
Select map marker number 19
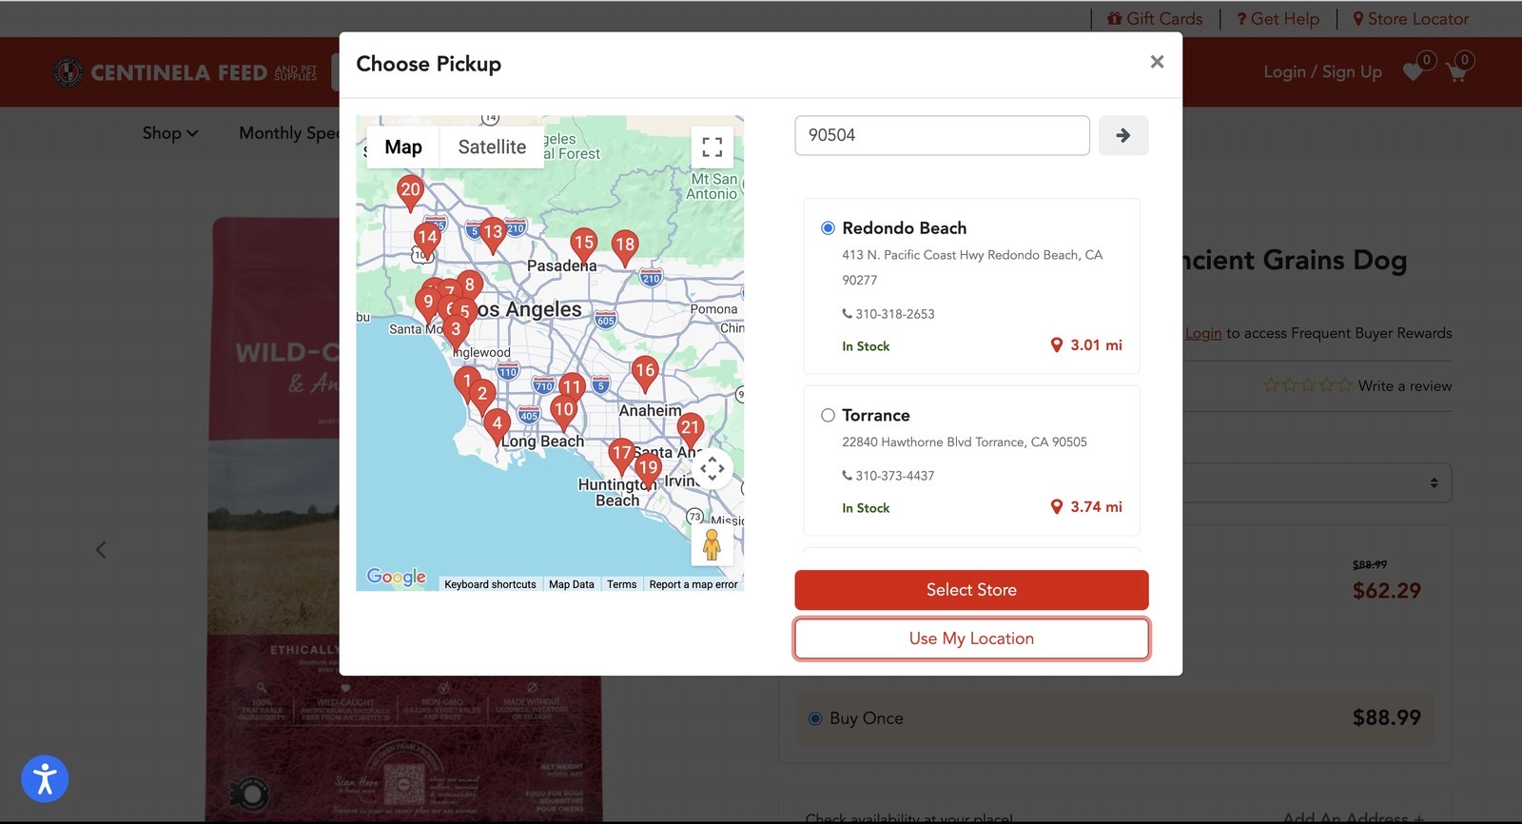pos(649,470)
